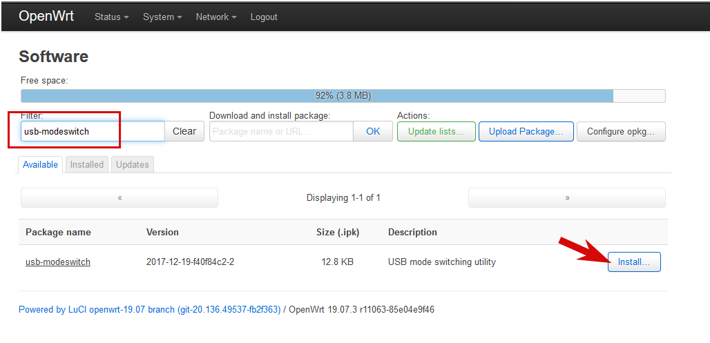The image size is (710, 343).
Task: Focus the package name or URL field
Action: click(x=281, y=131)
